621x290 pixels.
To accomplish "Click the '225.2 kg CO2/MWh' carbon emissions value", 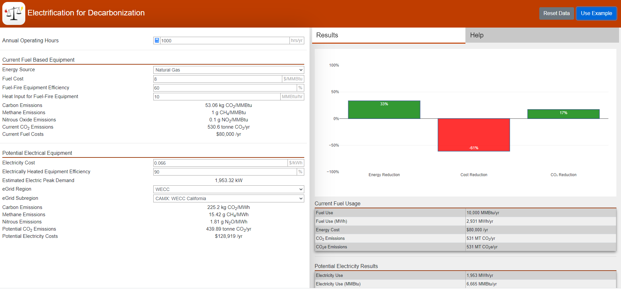I will point(229,207).
